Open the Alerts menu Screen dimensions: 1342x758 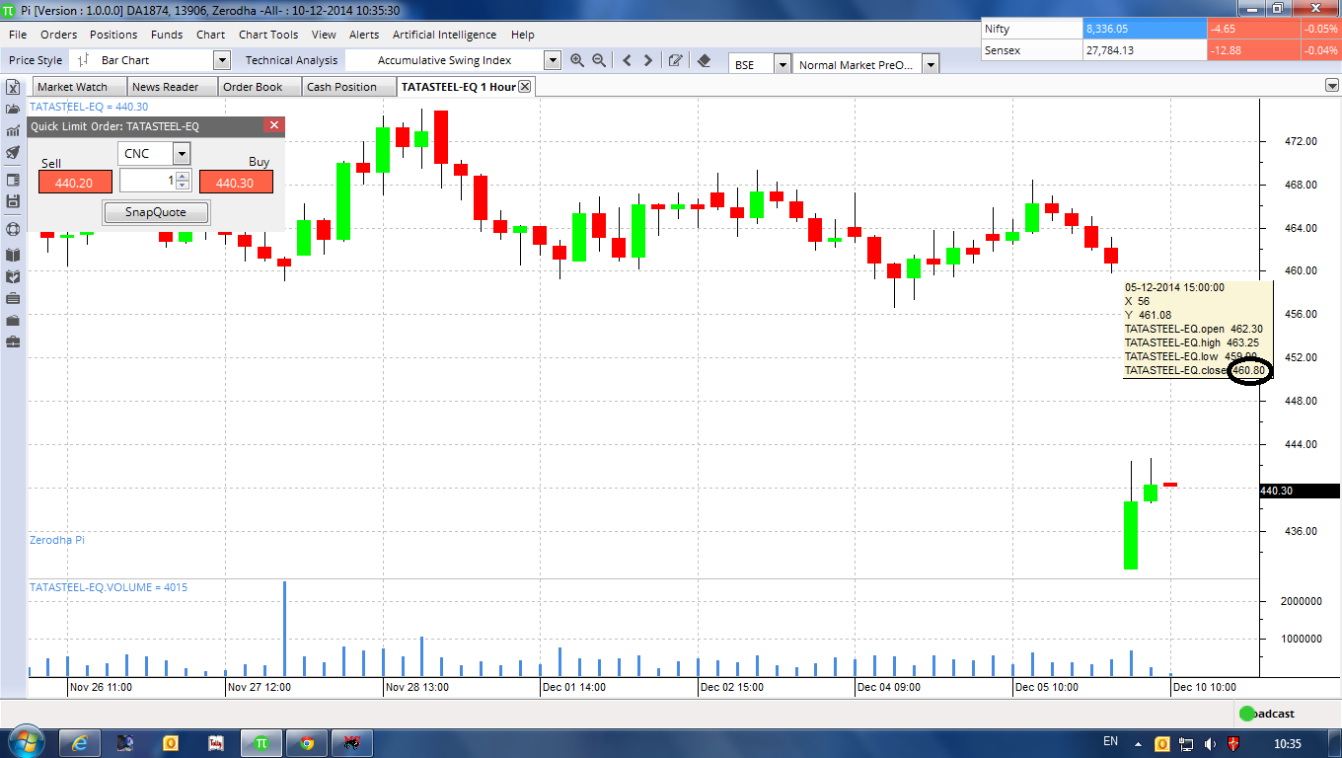(x=364, y=35)
